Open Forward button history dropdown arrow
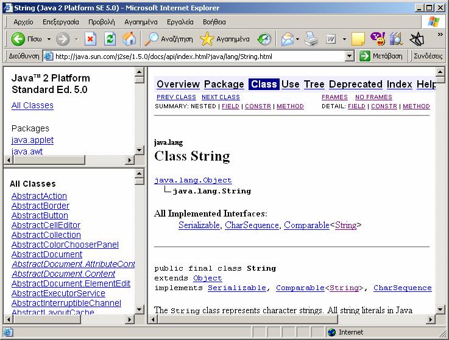Viewport: 449px width, 340px height. pyautogui.click(x=76, y=39)
